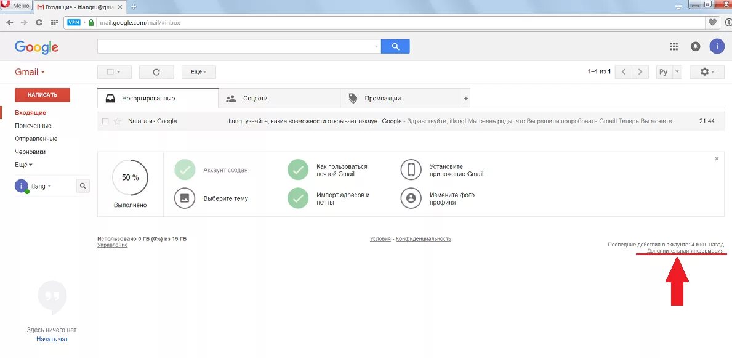
Task: Open the Конфиденциальность link
Action: [424, 239]
